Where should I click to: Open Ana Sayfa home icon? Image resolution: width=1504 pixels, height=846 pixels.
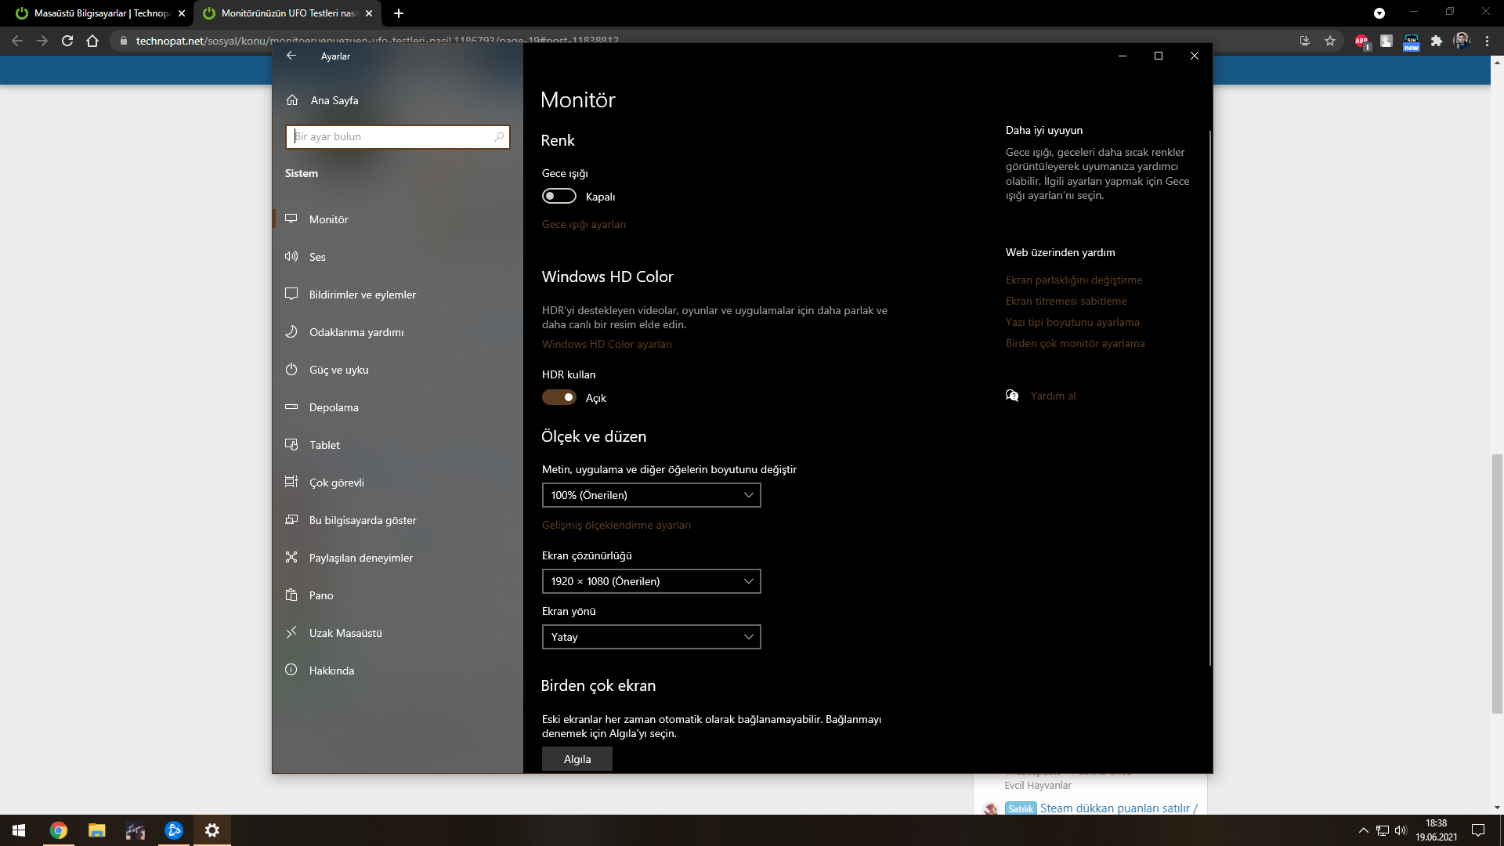292,100
